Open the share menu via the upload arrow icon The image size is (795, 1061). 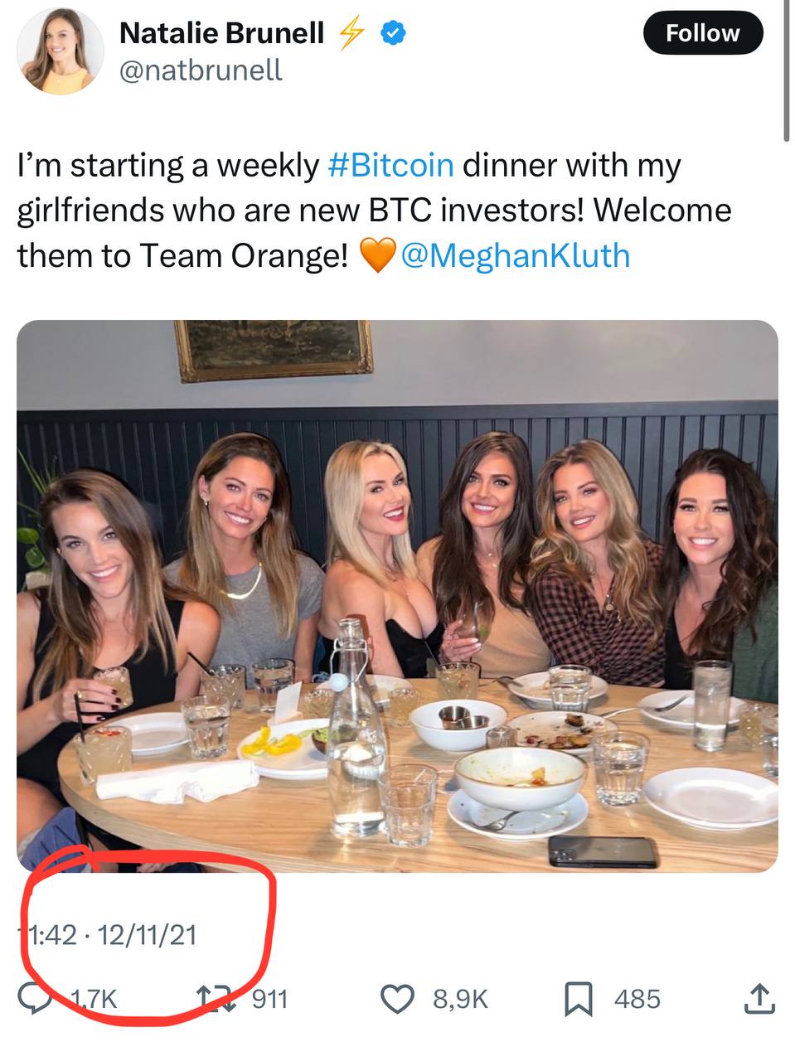coord(759,998)
